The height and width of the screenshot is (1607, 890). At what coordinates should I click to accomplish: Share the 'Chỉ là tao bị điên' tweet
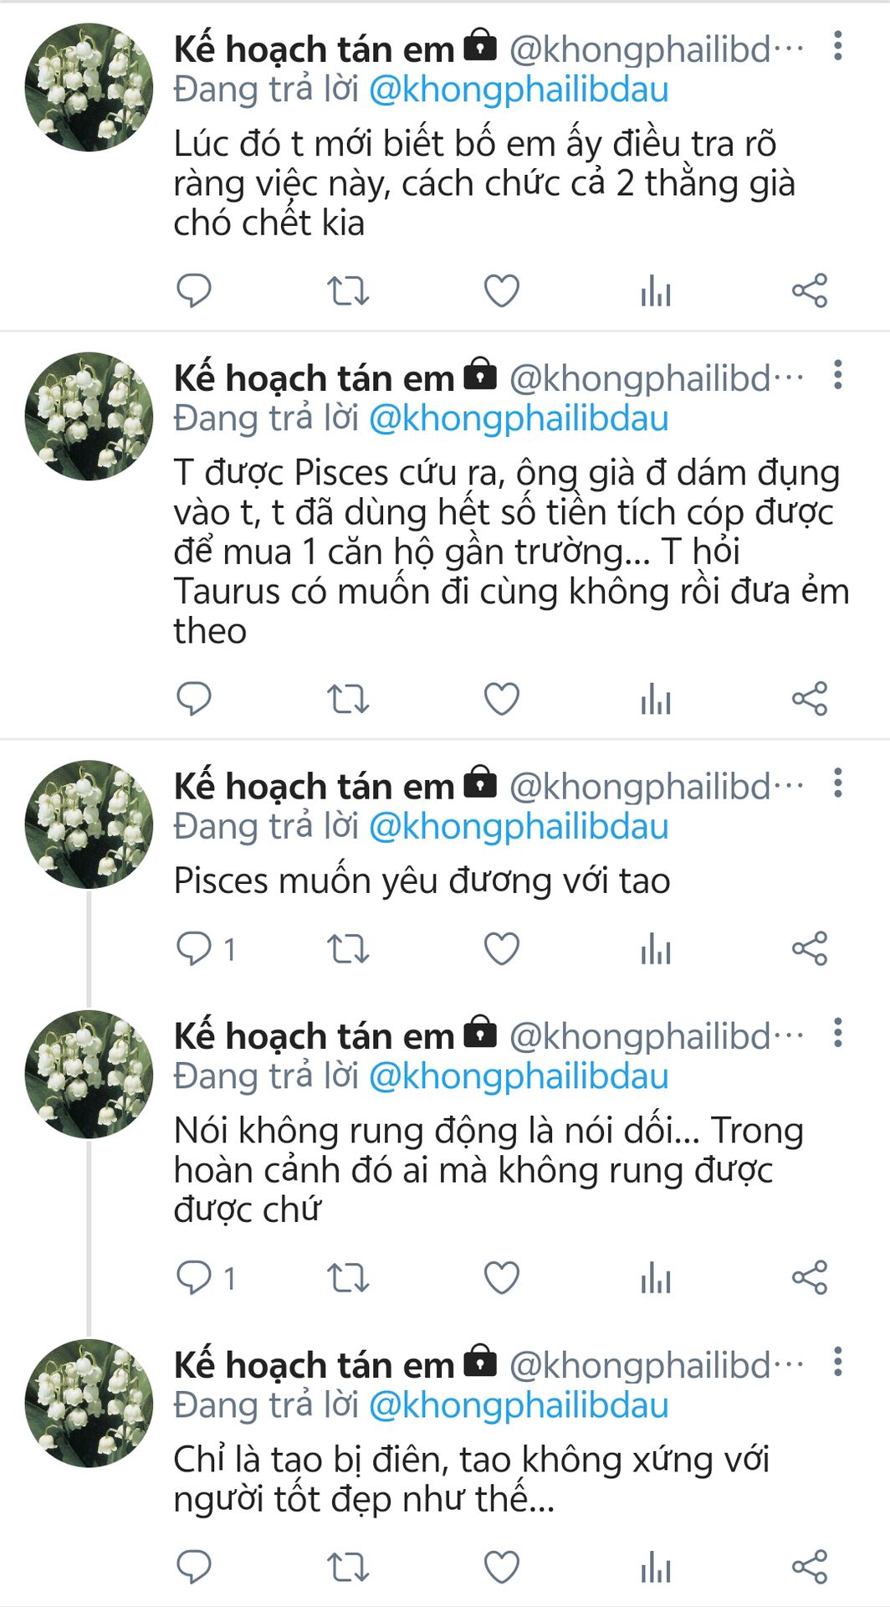[810, 1567]
